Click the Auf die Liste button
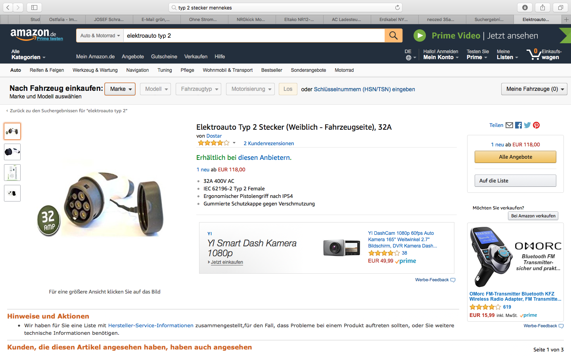 tap(515, 181)
